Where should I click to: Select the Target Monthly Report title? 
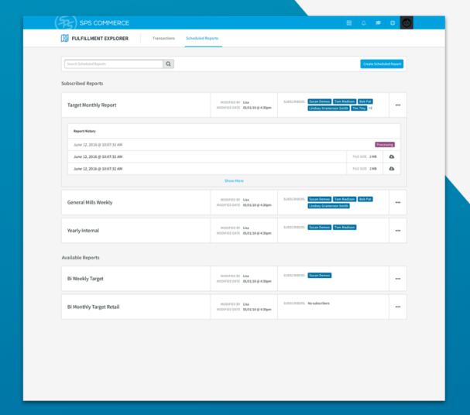click(91, 105)
